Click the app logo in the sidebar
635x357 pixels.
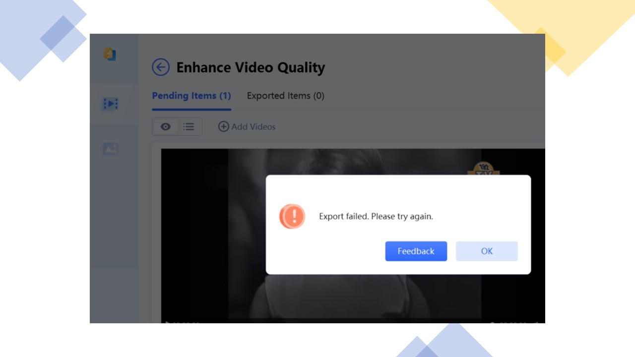click(x=110, y=54)
